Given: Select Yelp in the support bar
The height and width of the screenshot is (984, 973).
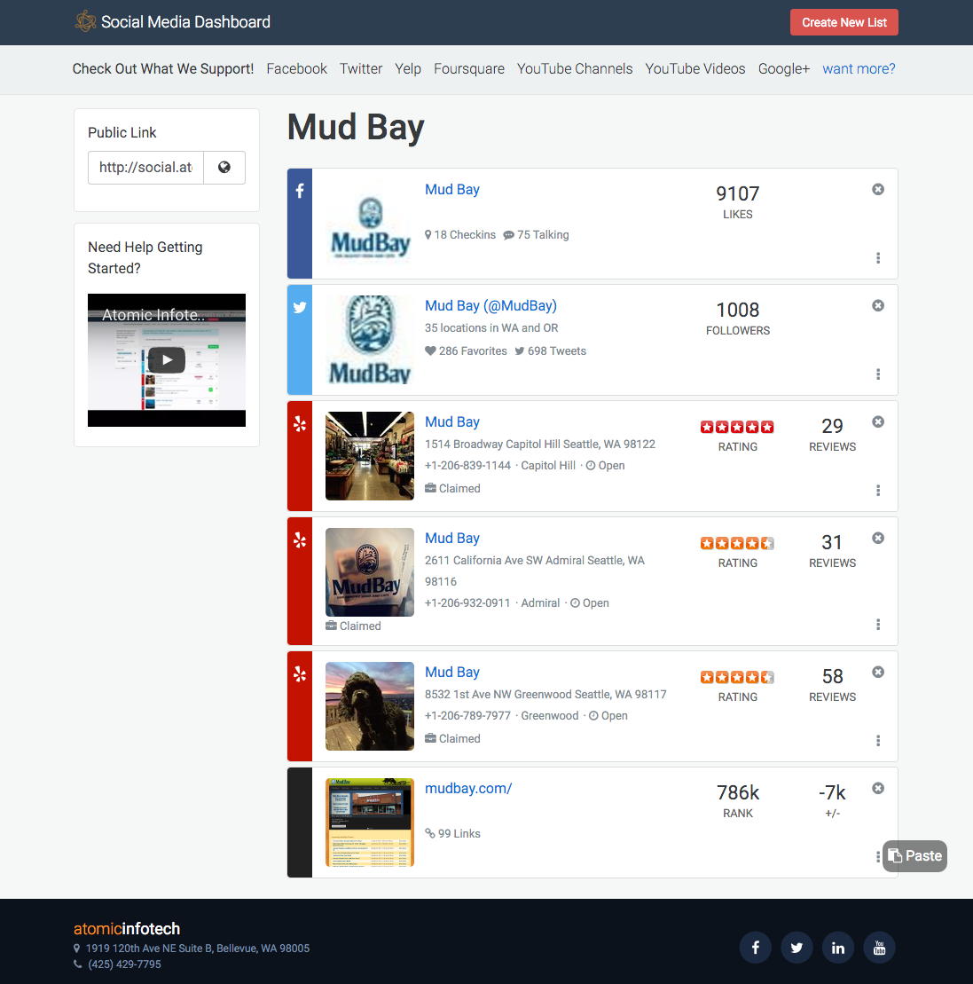Looking at the screenshot, I should pos(408,69).
